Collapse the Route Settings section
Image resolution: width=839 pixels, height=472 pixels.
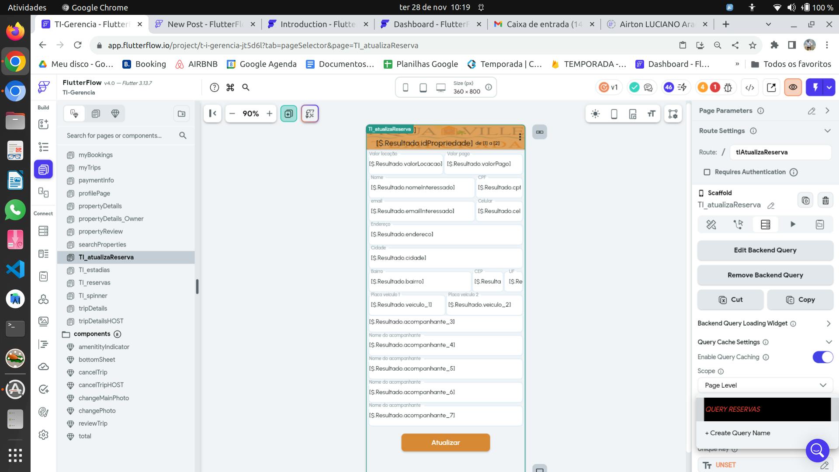click(x=827, y=131)
